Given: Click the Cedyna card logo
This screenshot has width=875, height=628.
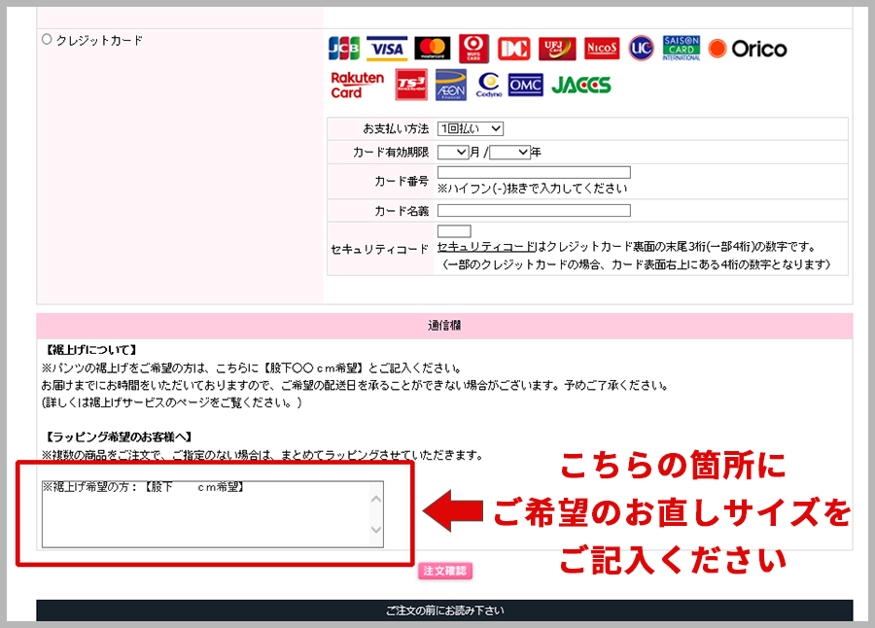Looking at the screenshot, I should pos(489,86).
